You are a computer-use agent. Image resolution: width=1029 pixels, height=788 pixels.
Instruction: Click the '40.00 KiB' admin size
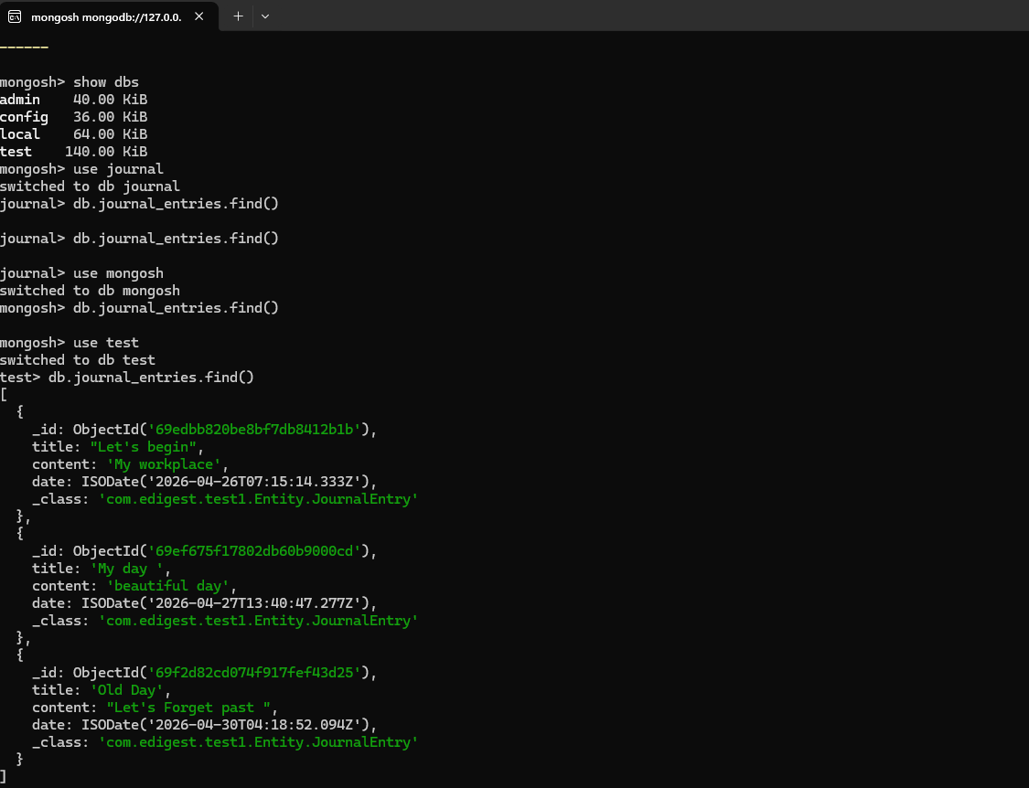click(111, 100)
